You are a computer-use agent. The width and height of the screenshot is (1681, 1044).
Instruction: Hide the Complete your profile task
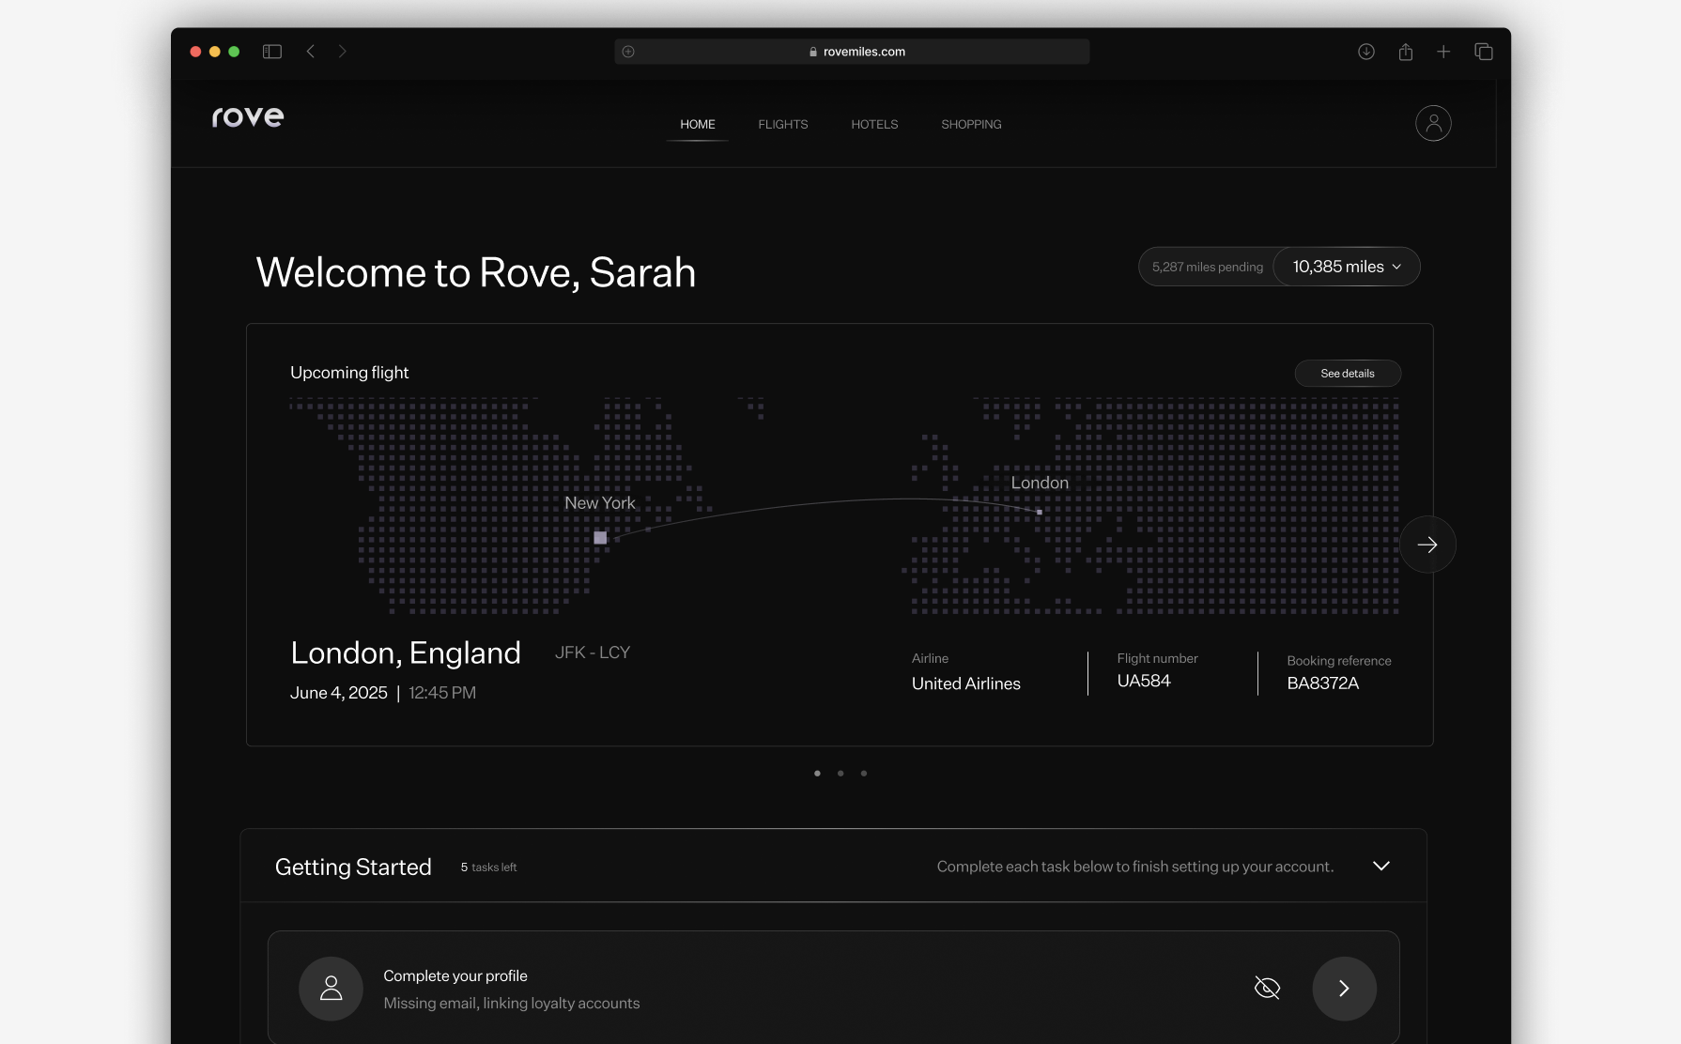(1267, 988)
